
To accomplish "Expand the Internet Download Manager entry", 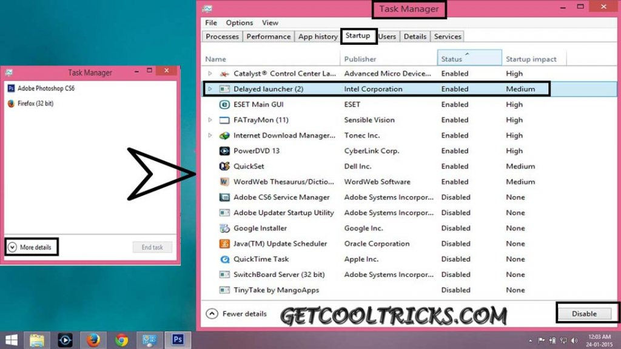I will pyautogui.click(x=210, y=135).
